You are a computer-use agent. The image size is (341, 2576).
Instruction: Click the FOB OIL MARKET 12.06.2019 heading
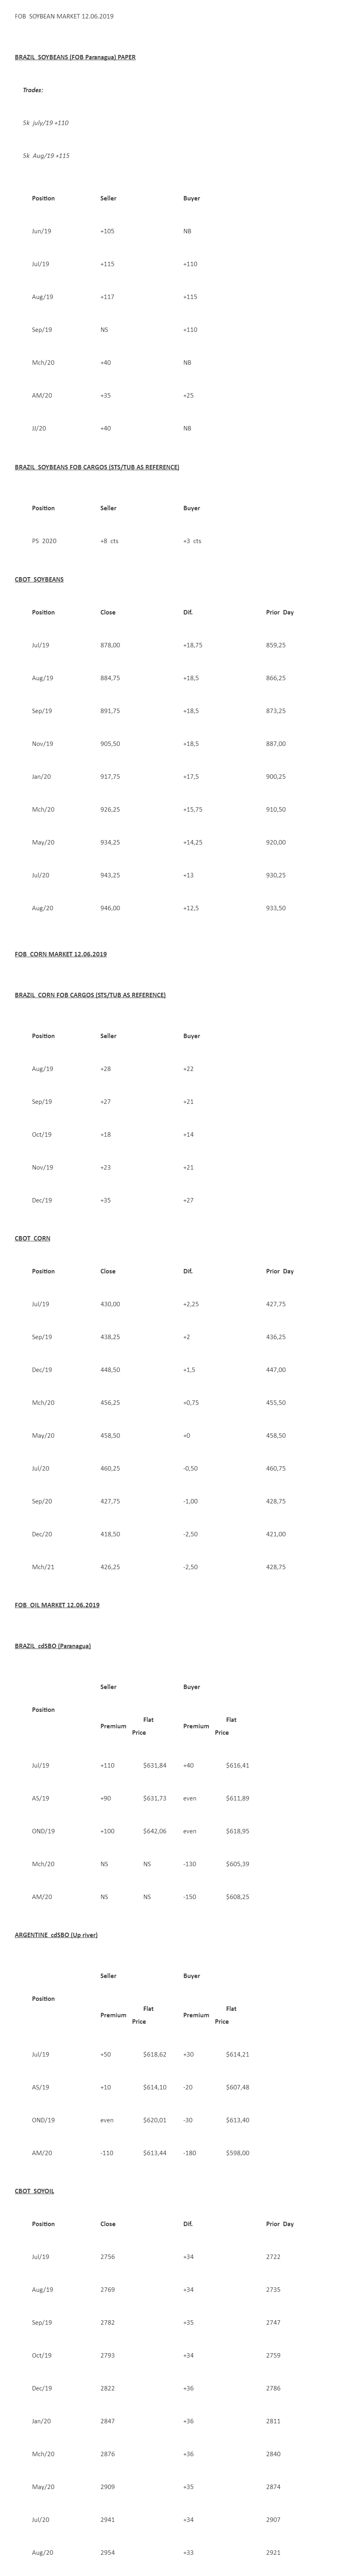tap(57, 1605)
